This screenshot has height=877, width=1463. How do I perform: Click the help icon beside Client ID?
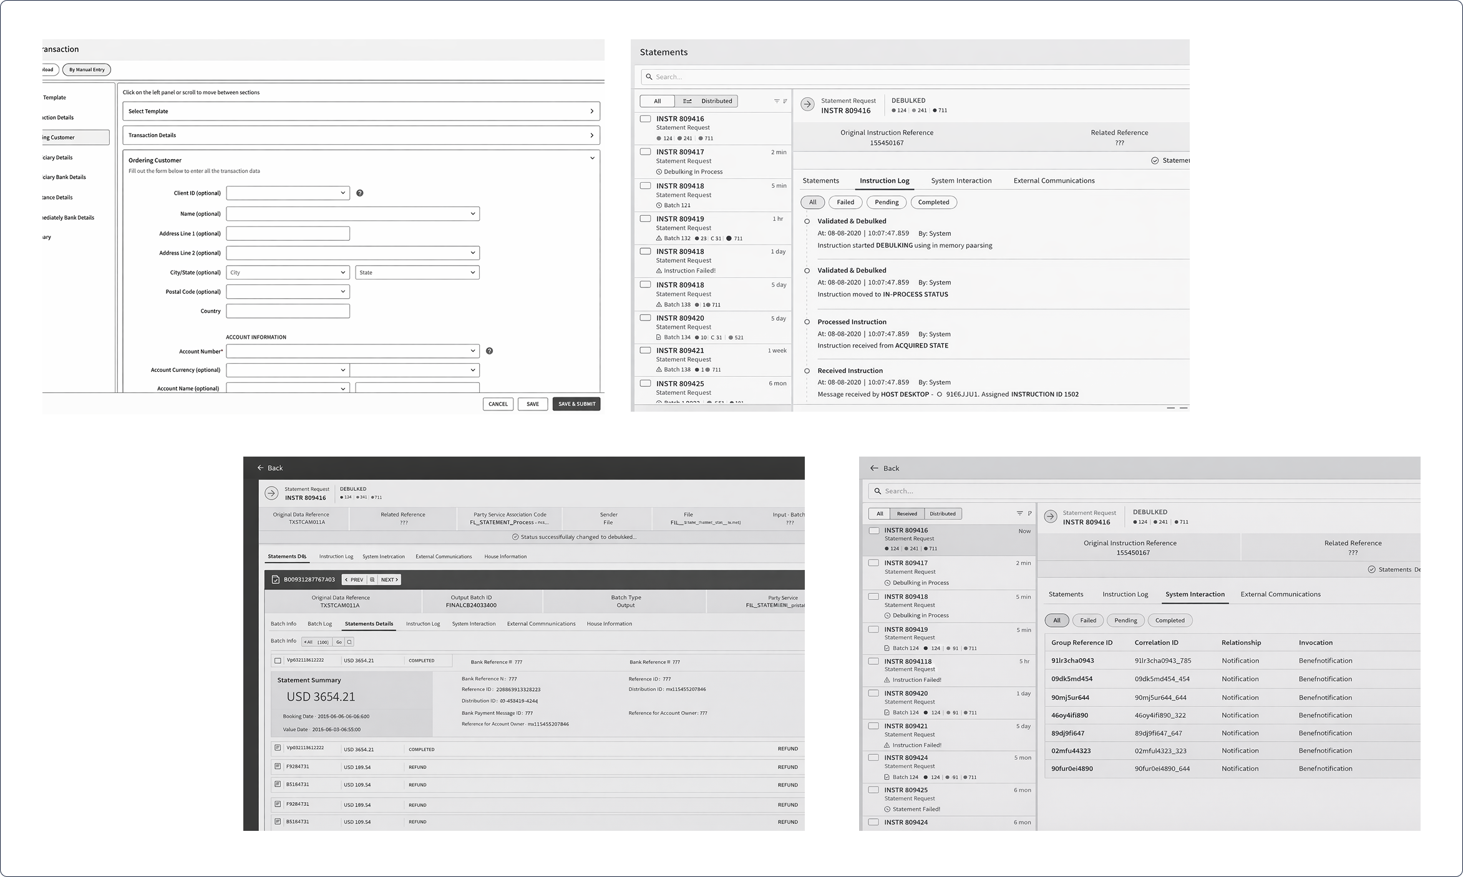(359, 193)
